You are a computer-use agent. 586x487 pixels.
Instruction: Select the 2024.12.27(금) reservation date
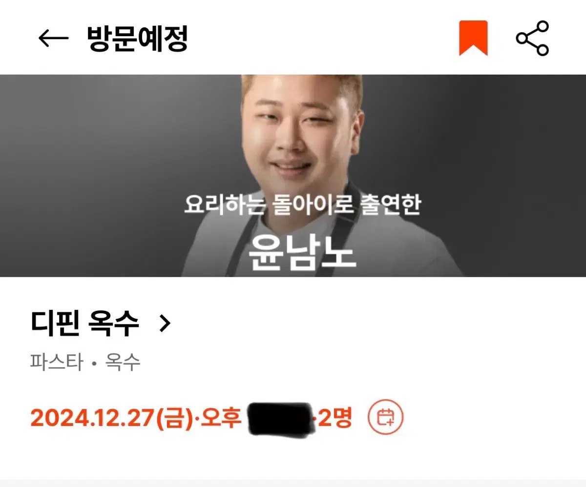pos(112,419)
